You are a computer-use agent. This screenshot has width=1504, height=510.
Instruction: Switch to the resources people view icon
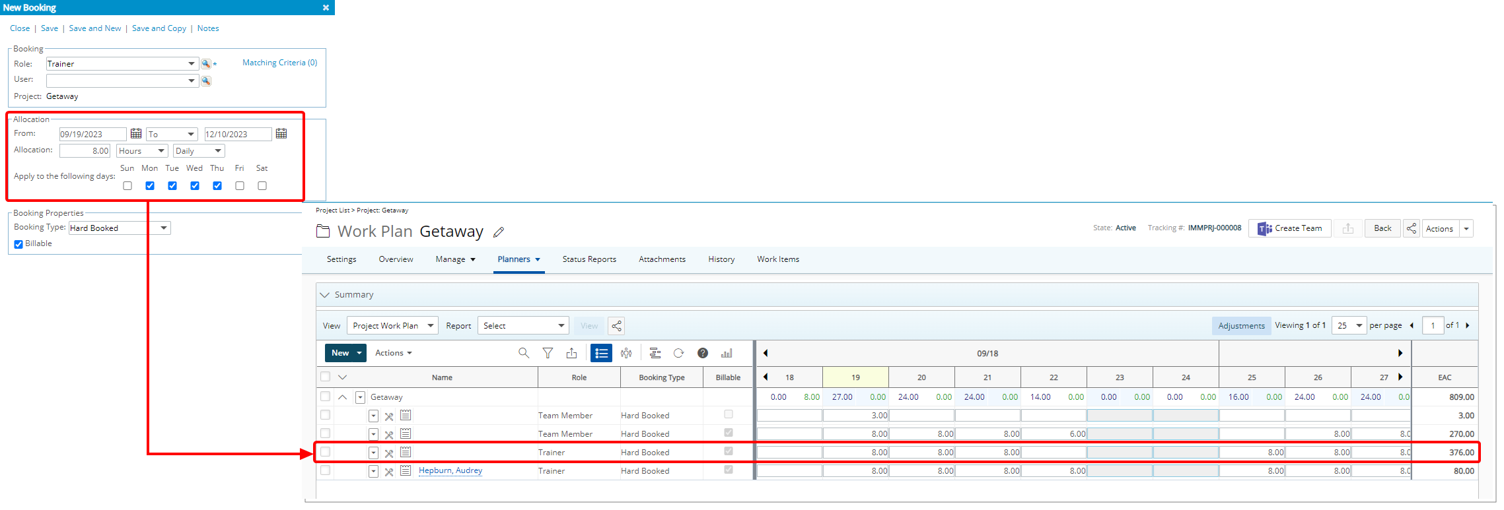coord(626,353)
